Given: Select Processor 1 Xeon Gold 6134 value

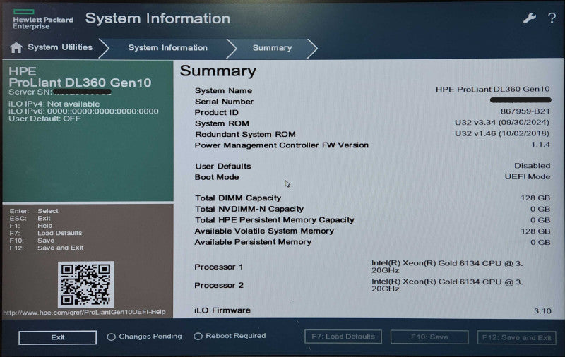Looking at the screenshot, I should point(447,267).
